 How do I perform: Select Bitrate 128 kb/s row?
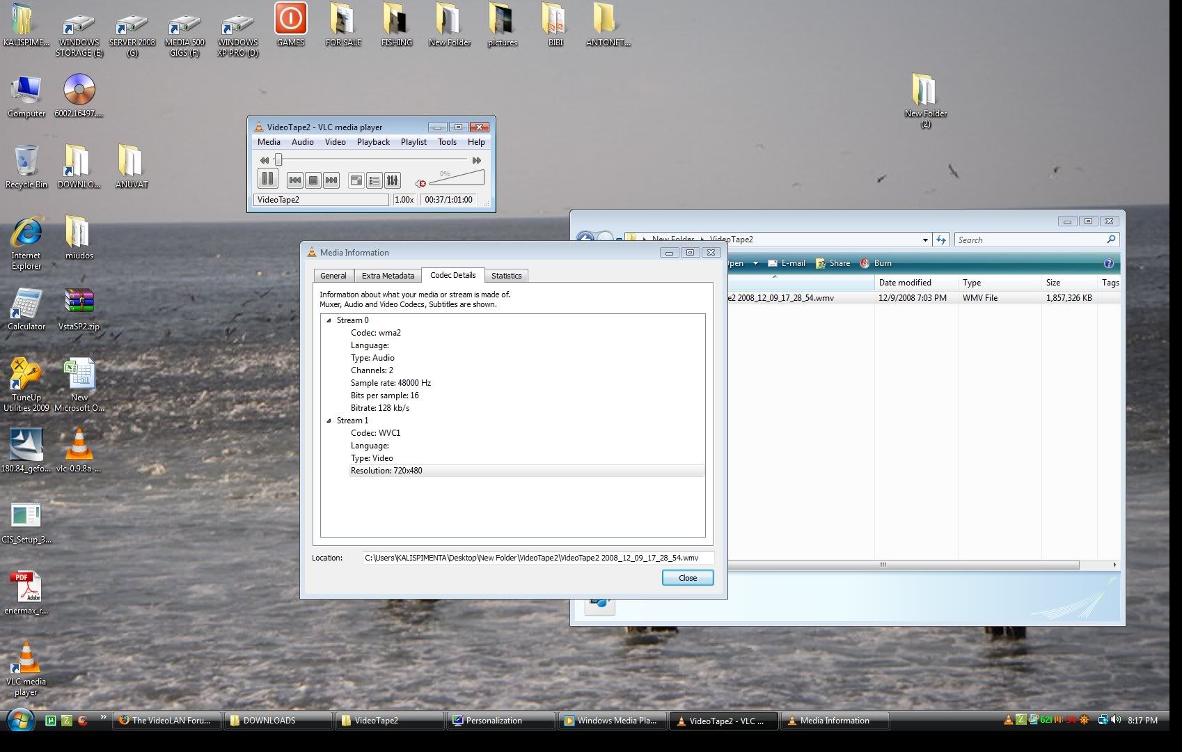click(380, 408)
